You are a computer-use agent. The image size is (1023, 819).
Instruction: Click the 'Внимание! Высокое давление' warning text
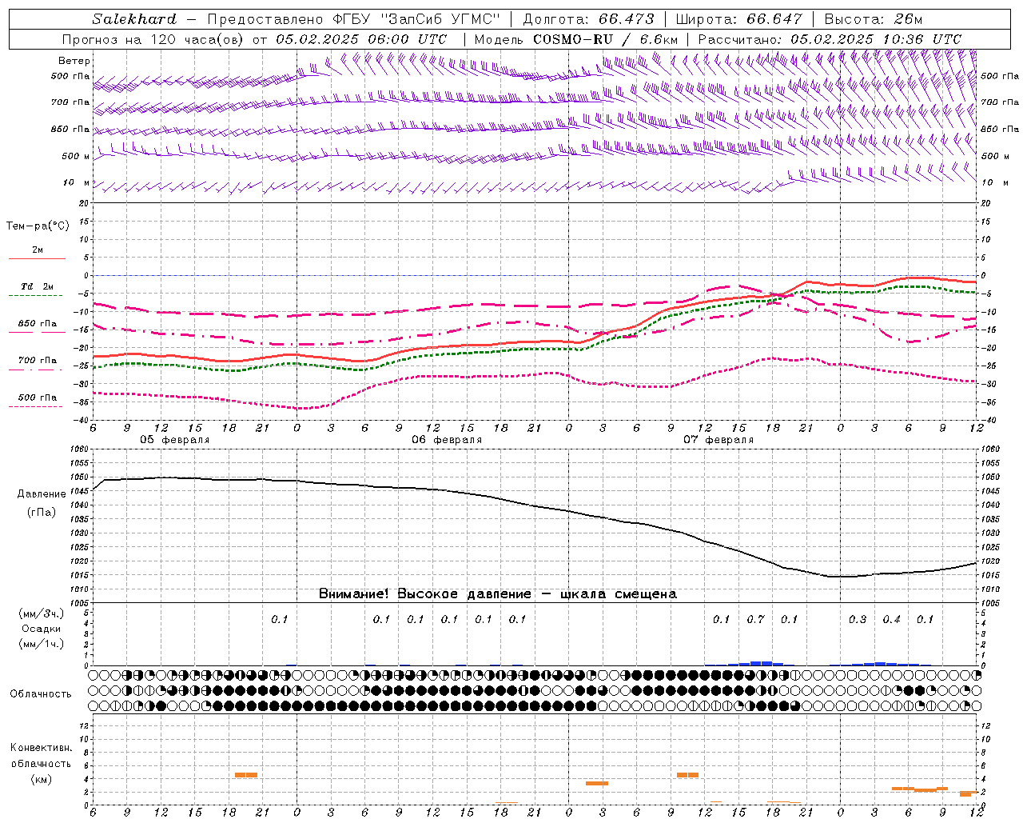425,594
